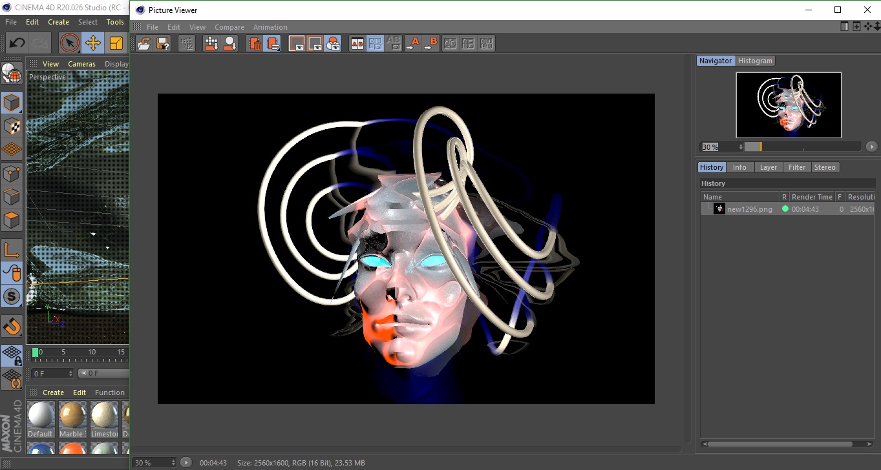The width and height of the screenshot is (881, 470).
Task: Click the Navigator preview thumbnail
Action: coord(789,105)
